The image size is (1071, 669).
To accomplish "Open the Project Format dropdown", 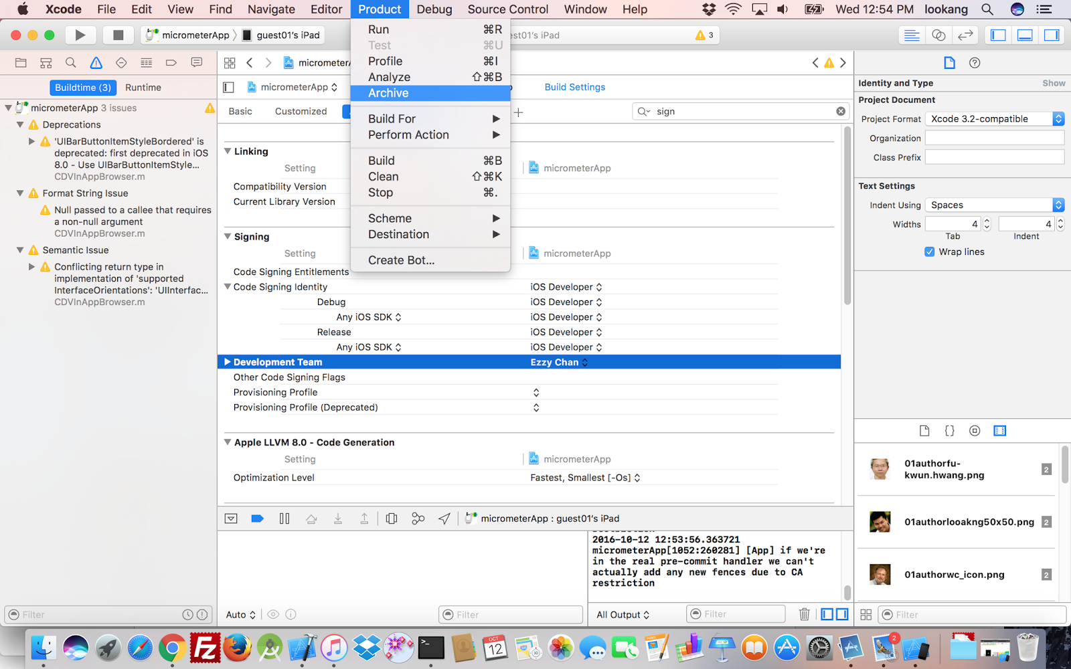I will point(995,119).
